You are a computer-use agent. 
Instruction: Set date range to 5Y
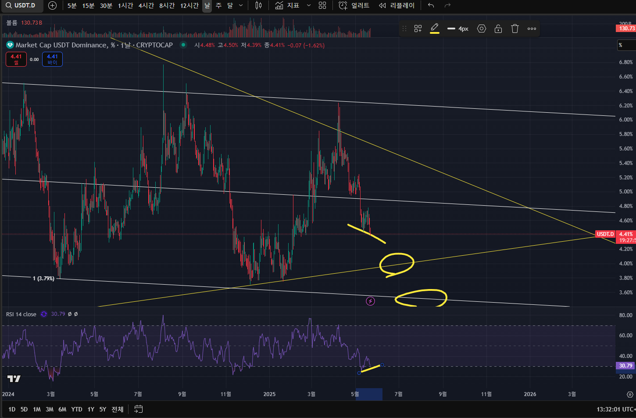(103, 409)
